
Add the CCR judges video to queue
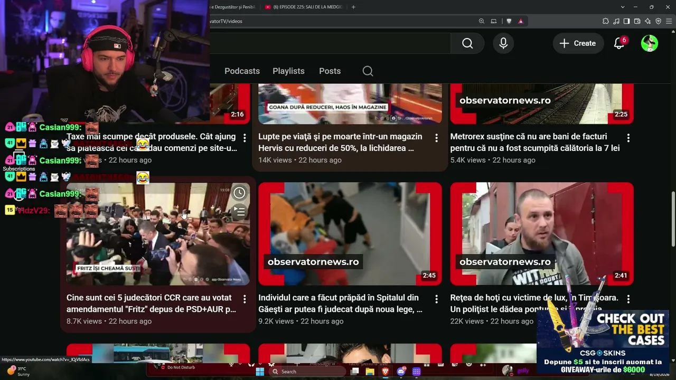click(239, 212)
